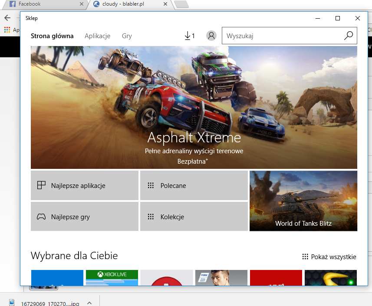Open the Polecane tile

click(194, 185)
